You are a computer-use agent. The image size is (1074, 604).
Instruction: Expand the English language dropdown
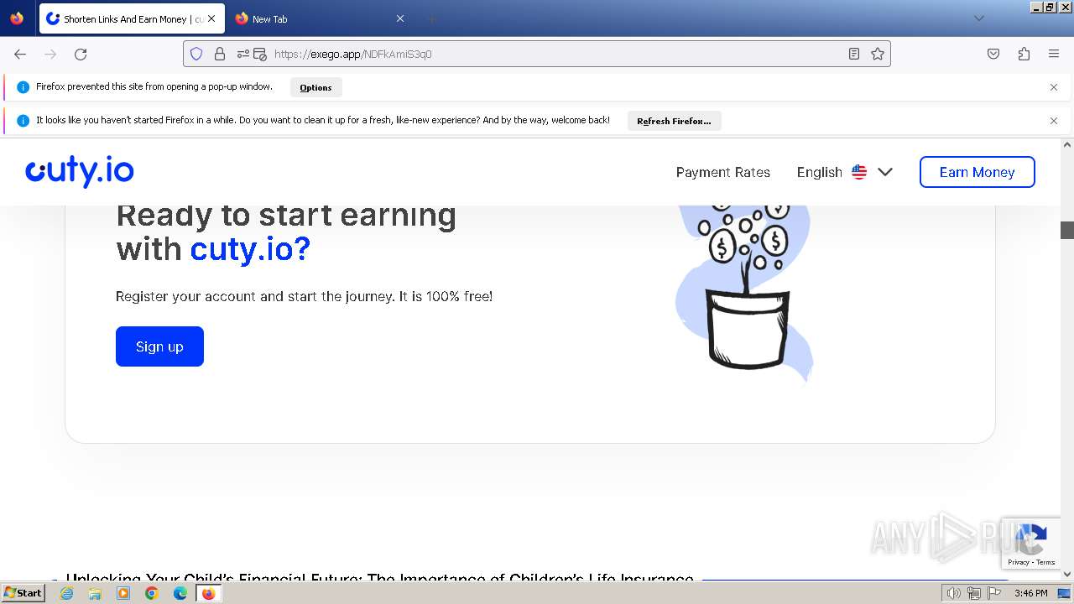click(845, 172)
